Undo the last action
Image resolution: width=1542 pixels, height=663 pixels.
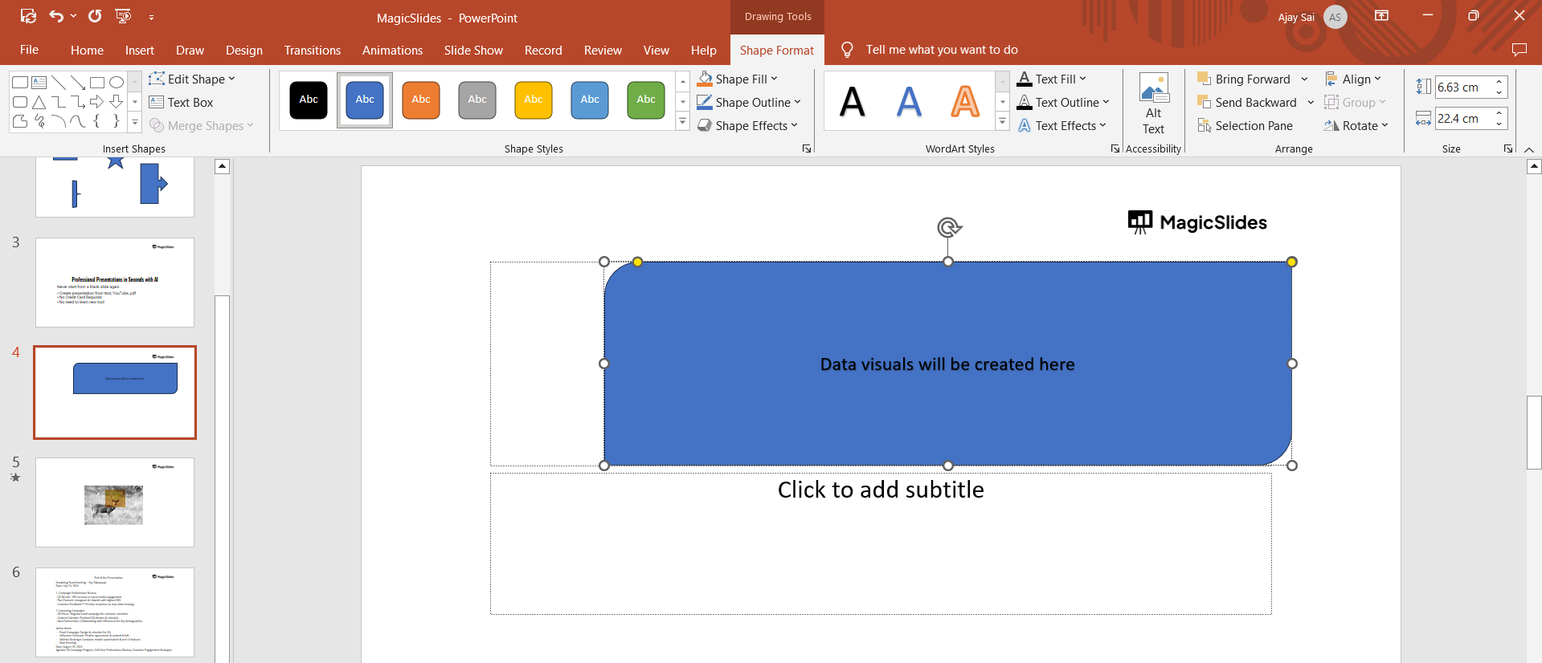[55, 16]
